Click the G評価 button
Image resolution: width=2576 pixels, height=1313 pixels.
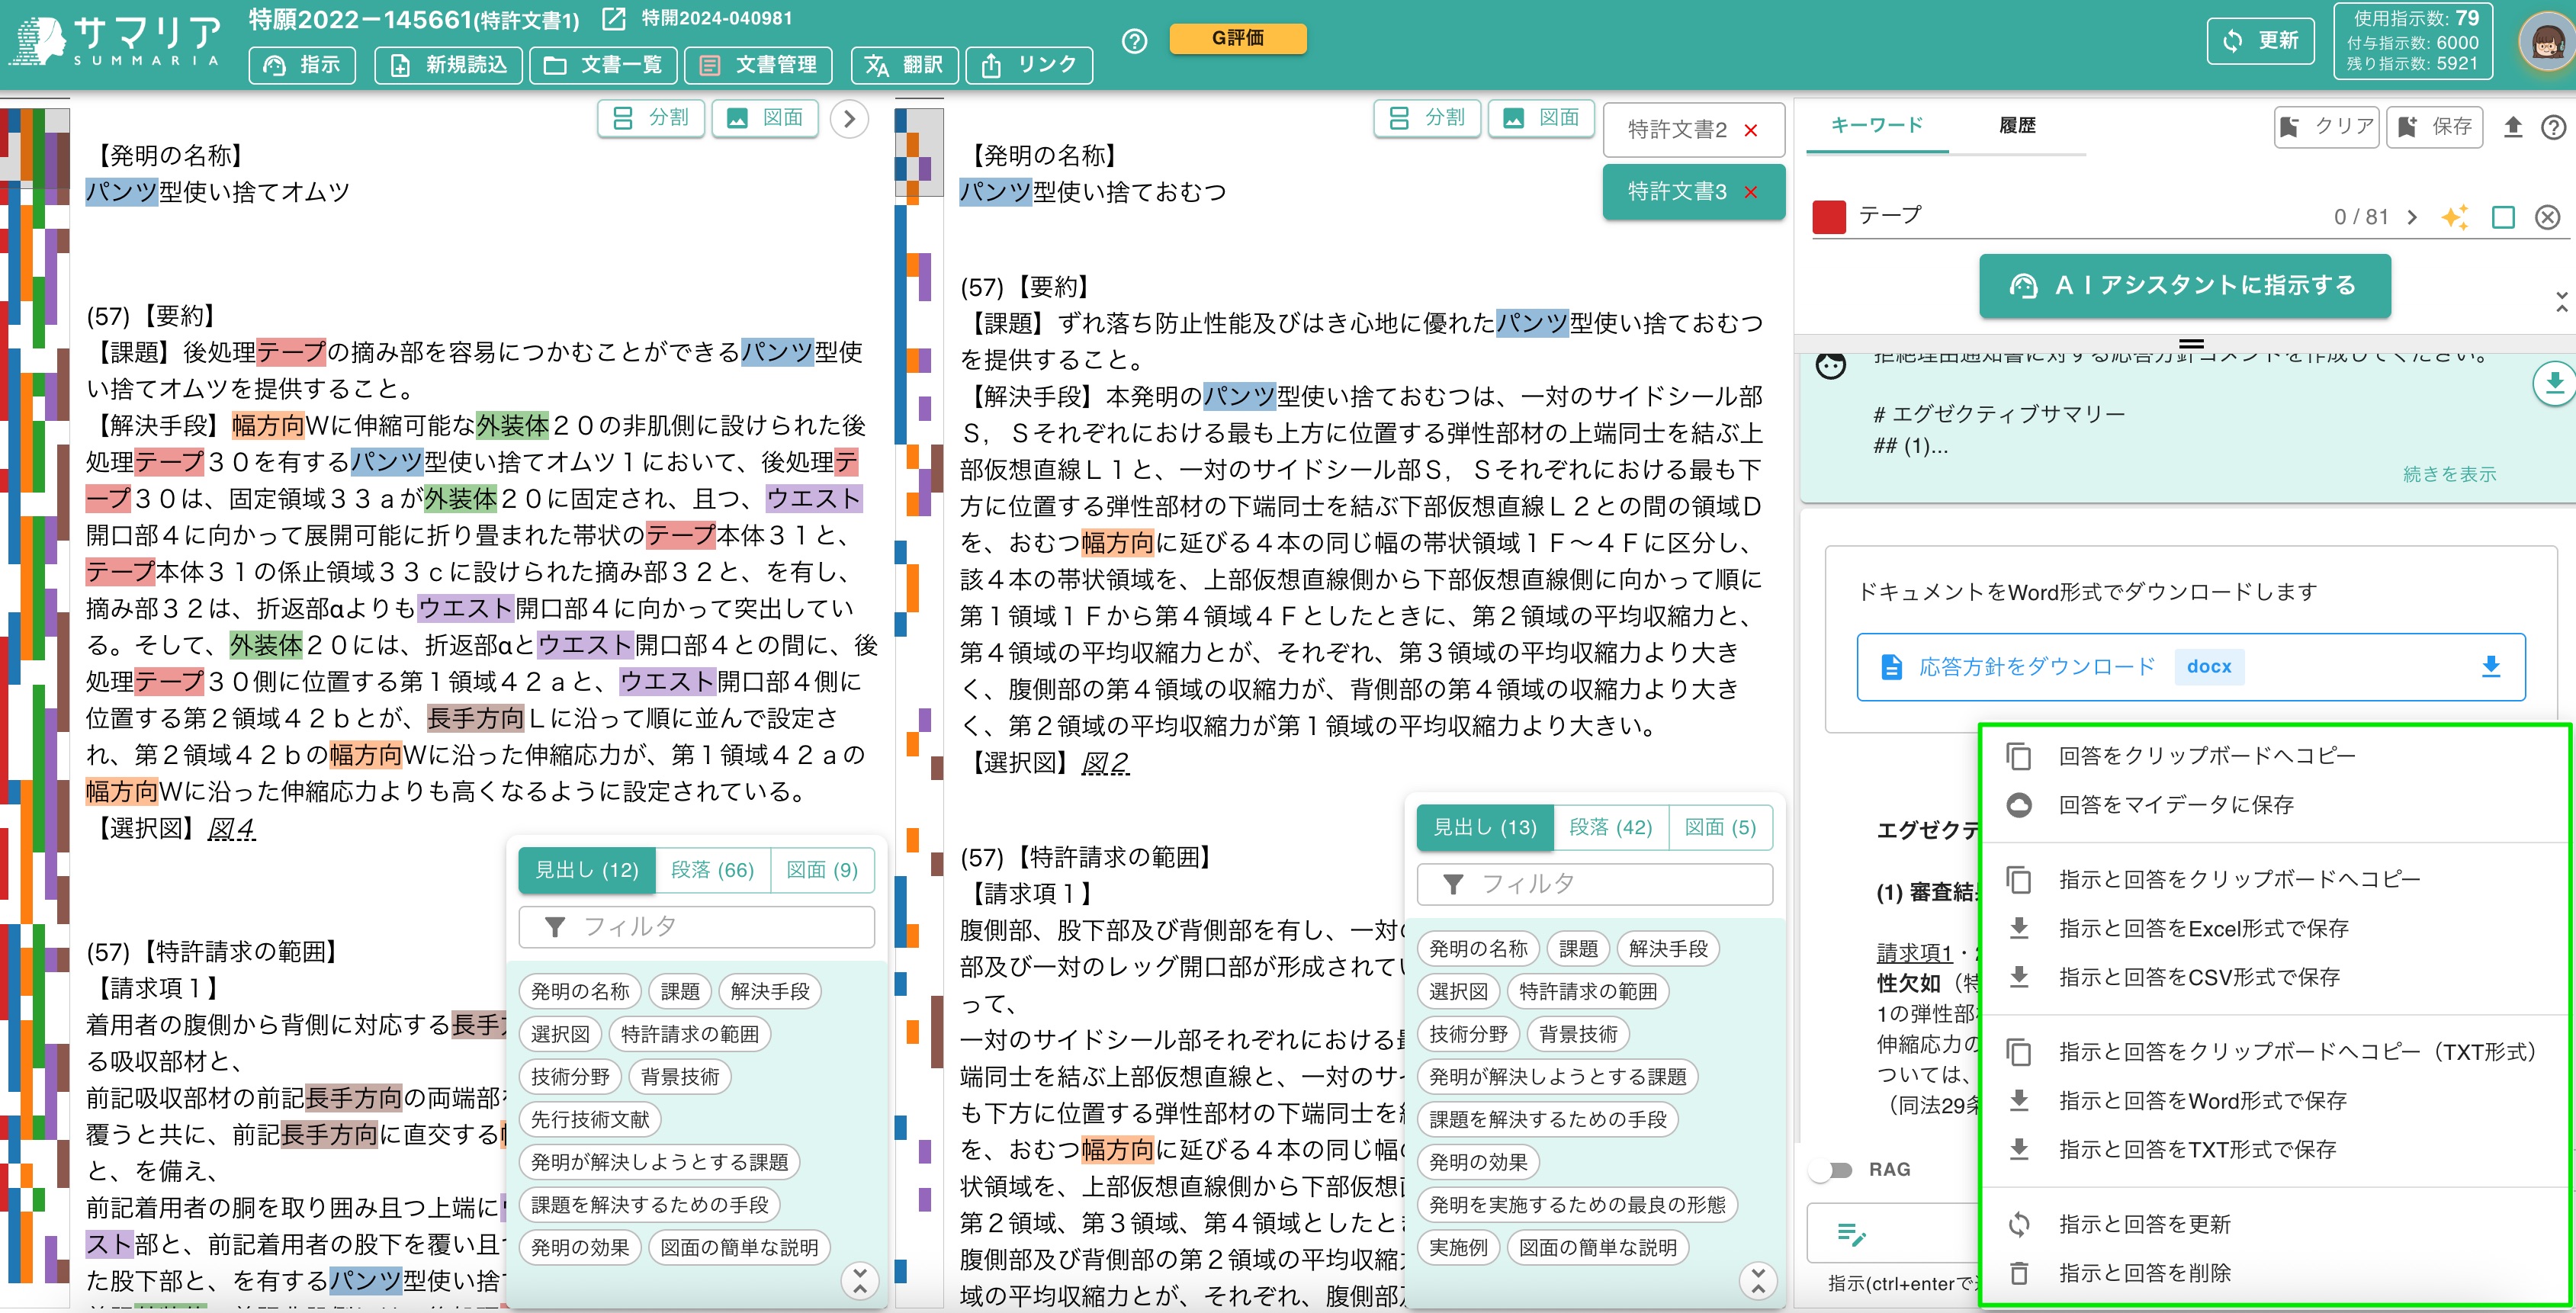(1238, 38)
